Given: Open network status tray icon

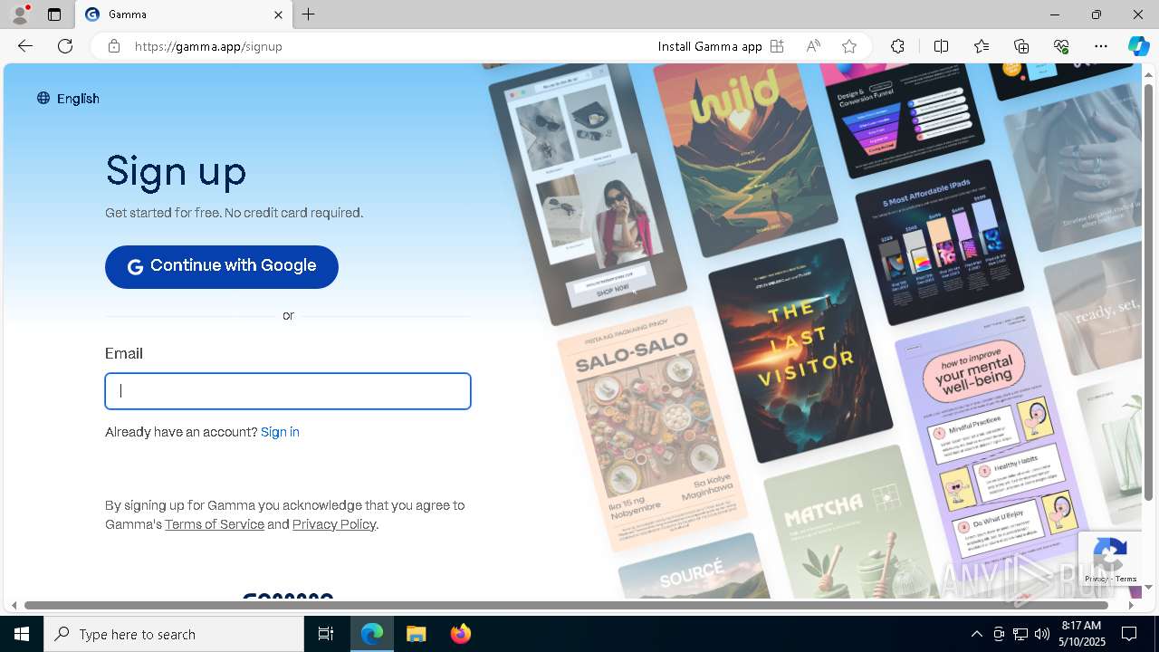Looking at the screenshot, I should (x=1020, y=634).
